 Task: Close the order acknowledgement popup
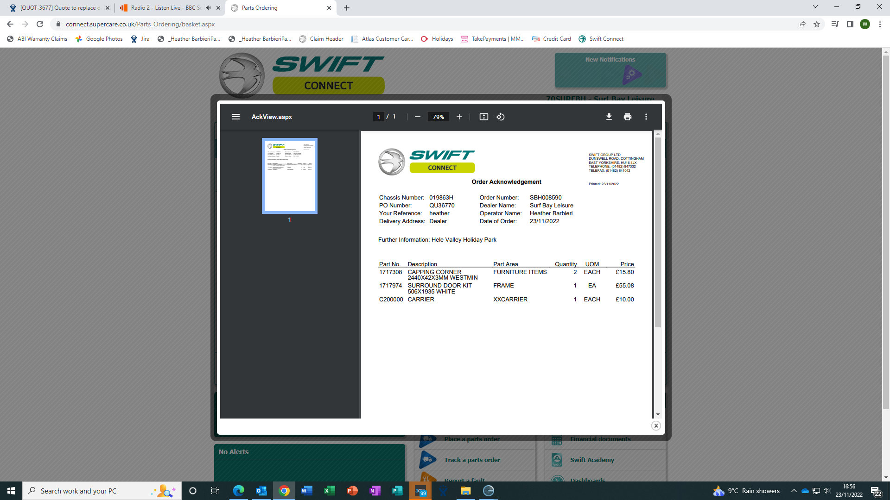pyautogui.click(x=656, y=425)
